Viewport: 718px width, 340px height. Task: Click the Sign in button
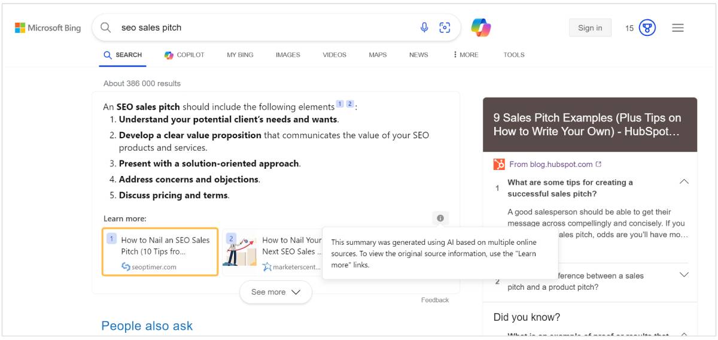(590, 28)
